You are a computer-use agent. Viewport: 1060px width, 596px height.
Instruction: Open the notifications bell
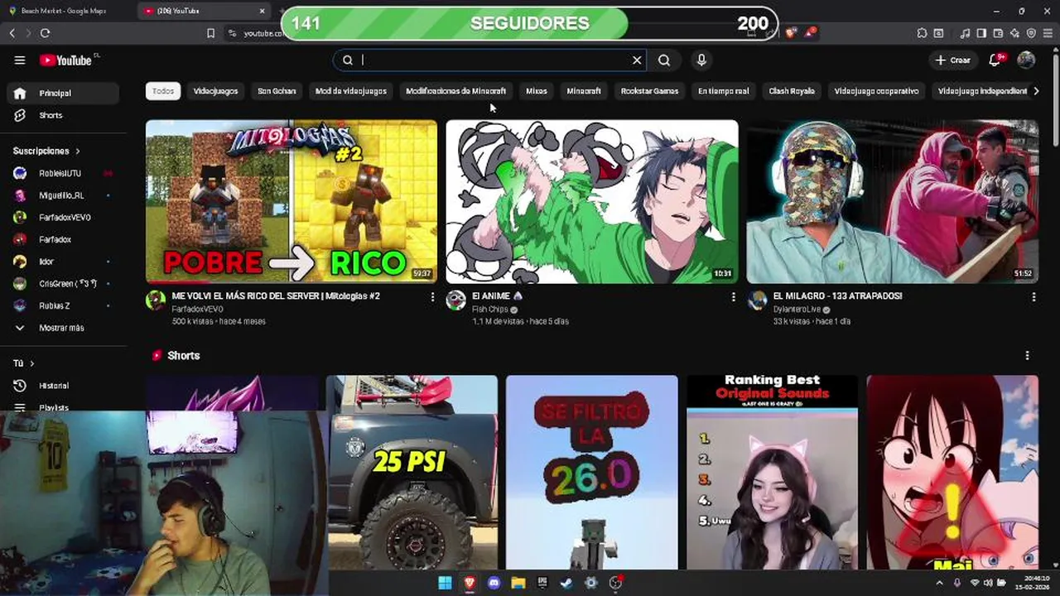(996, 60)
